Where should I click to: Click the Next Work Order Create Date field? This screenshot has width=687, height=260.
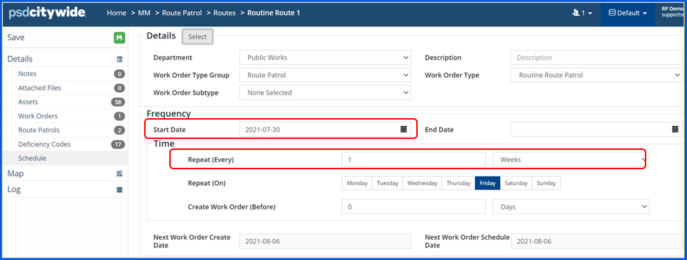[x=325, y=241]
